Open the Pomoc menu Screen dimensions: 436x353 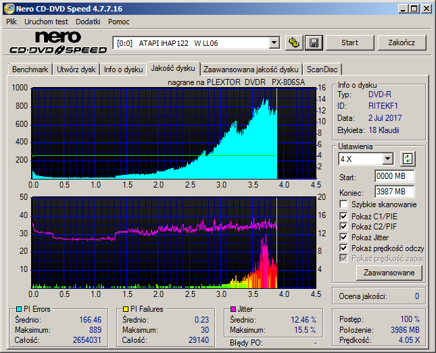119,22
